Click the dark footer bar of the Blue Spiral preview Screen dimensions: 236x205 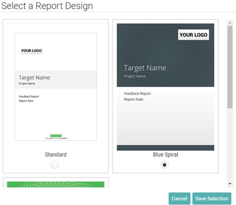[x=165, y=148]
